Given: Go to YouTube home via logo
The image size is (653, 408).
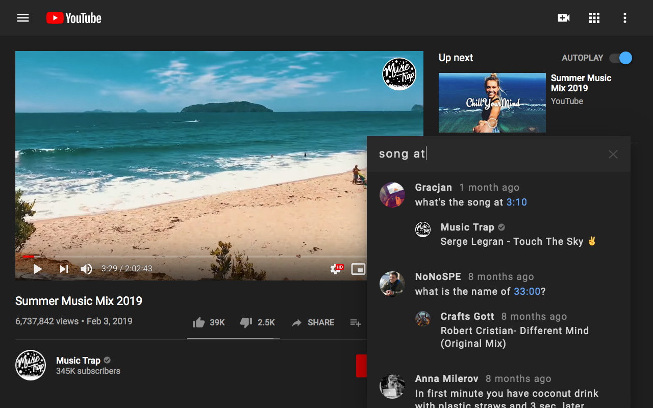Looking at the screenshot, I should click(74, 18).
